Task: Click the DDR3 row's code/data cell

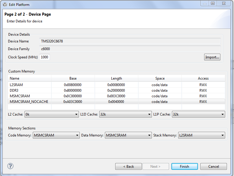Action: pos(160,91)
